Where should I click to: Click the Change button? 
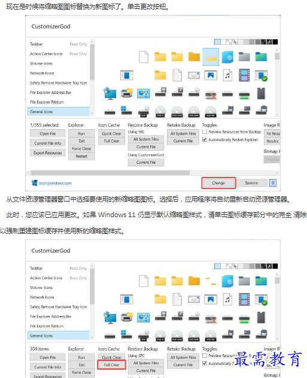tap(218, 183)
